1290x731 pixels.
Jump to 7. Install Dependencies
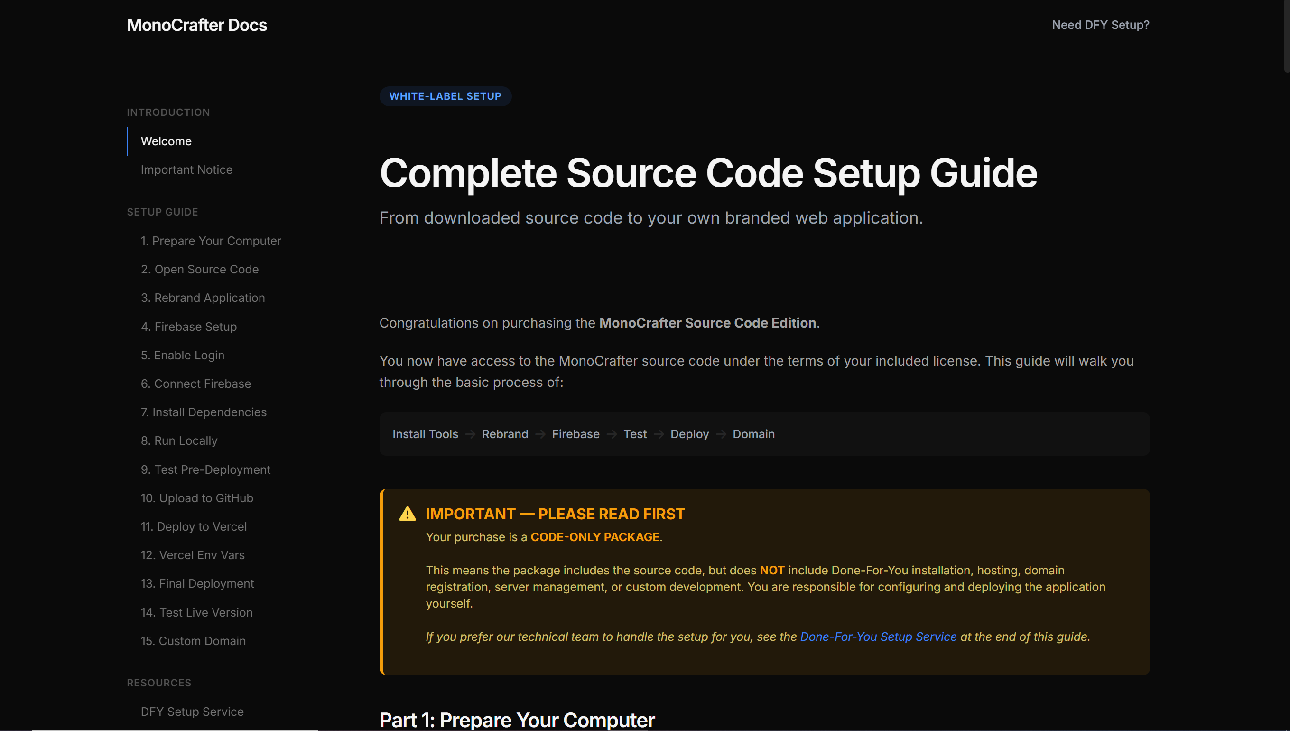point(204,412)
